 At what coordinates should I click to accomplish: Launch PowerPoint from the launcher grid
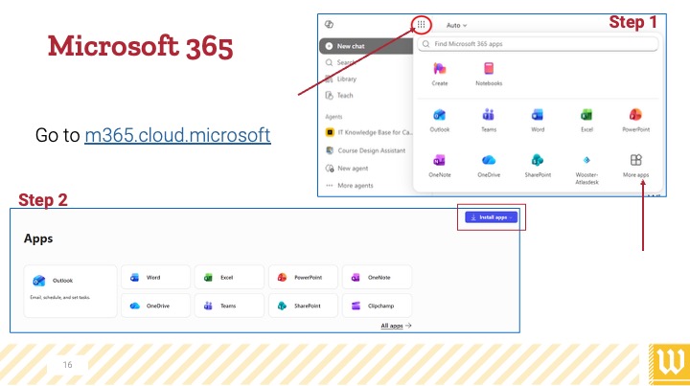click(x=635, y=120)
